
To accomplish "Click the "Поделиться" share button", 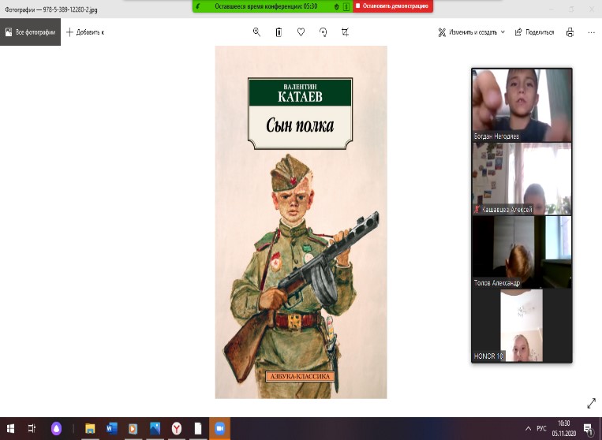I will point(534,32).
